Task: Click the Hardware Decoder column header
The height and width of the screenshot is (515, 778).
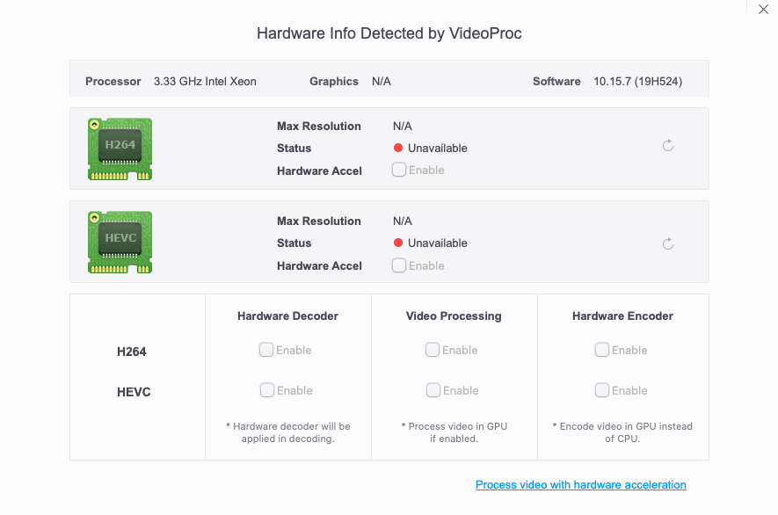Action: coord(287,316)
